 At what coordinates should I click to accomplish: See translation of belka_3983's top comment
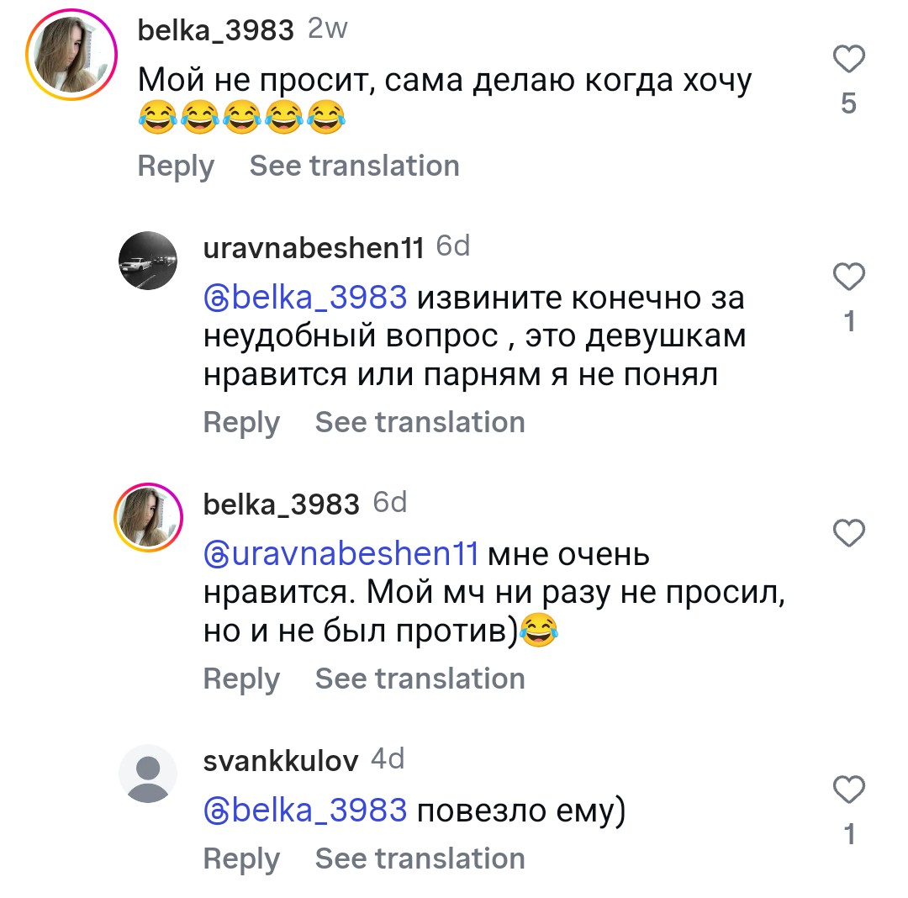354,166
